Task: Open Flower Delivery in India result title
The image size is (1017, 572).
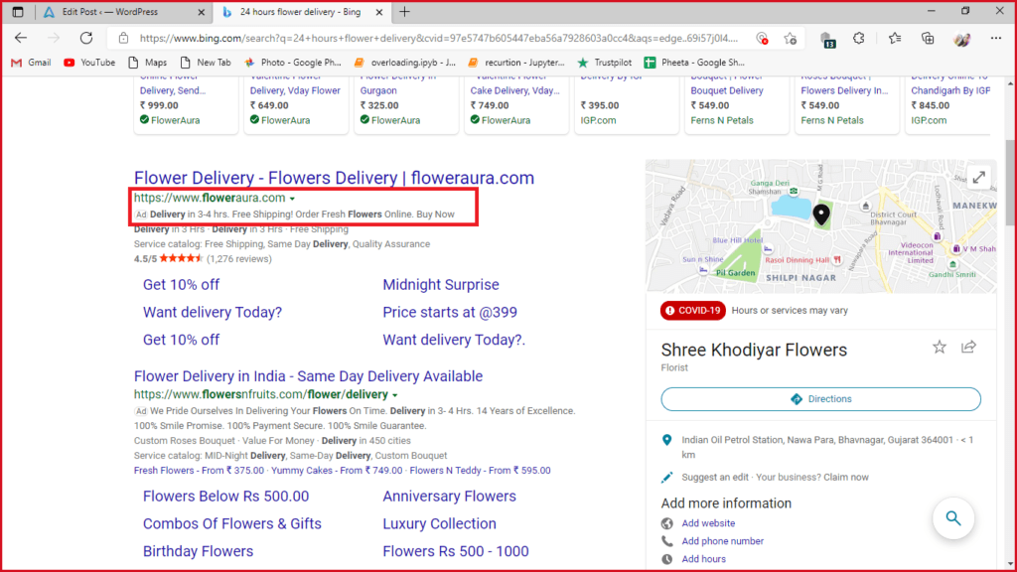Action: point(308,376)
